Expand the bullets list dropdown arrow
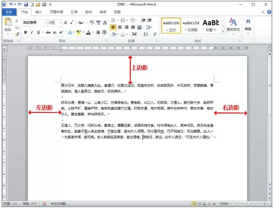Image resolution: width=274 pixels, height=208 pixels. pos(118,20)
